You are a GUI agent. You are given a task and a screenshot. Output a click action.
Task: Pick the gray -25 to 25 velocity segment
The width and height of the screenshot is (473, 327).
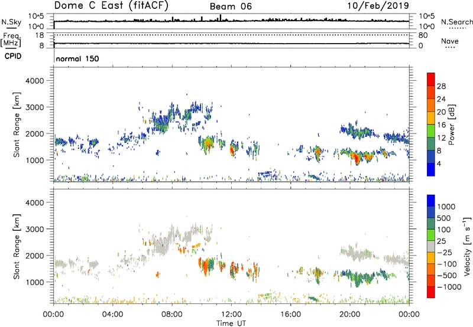pos(431,246)
